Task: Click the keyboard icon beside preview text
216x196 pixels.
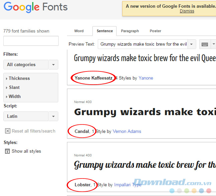Action: (205, 44)
